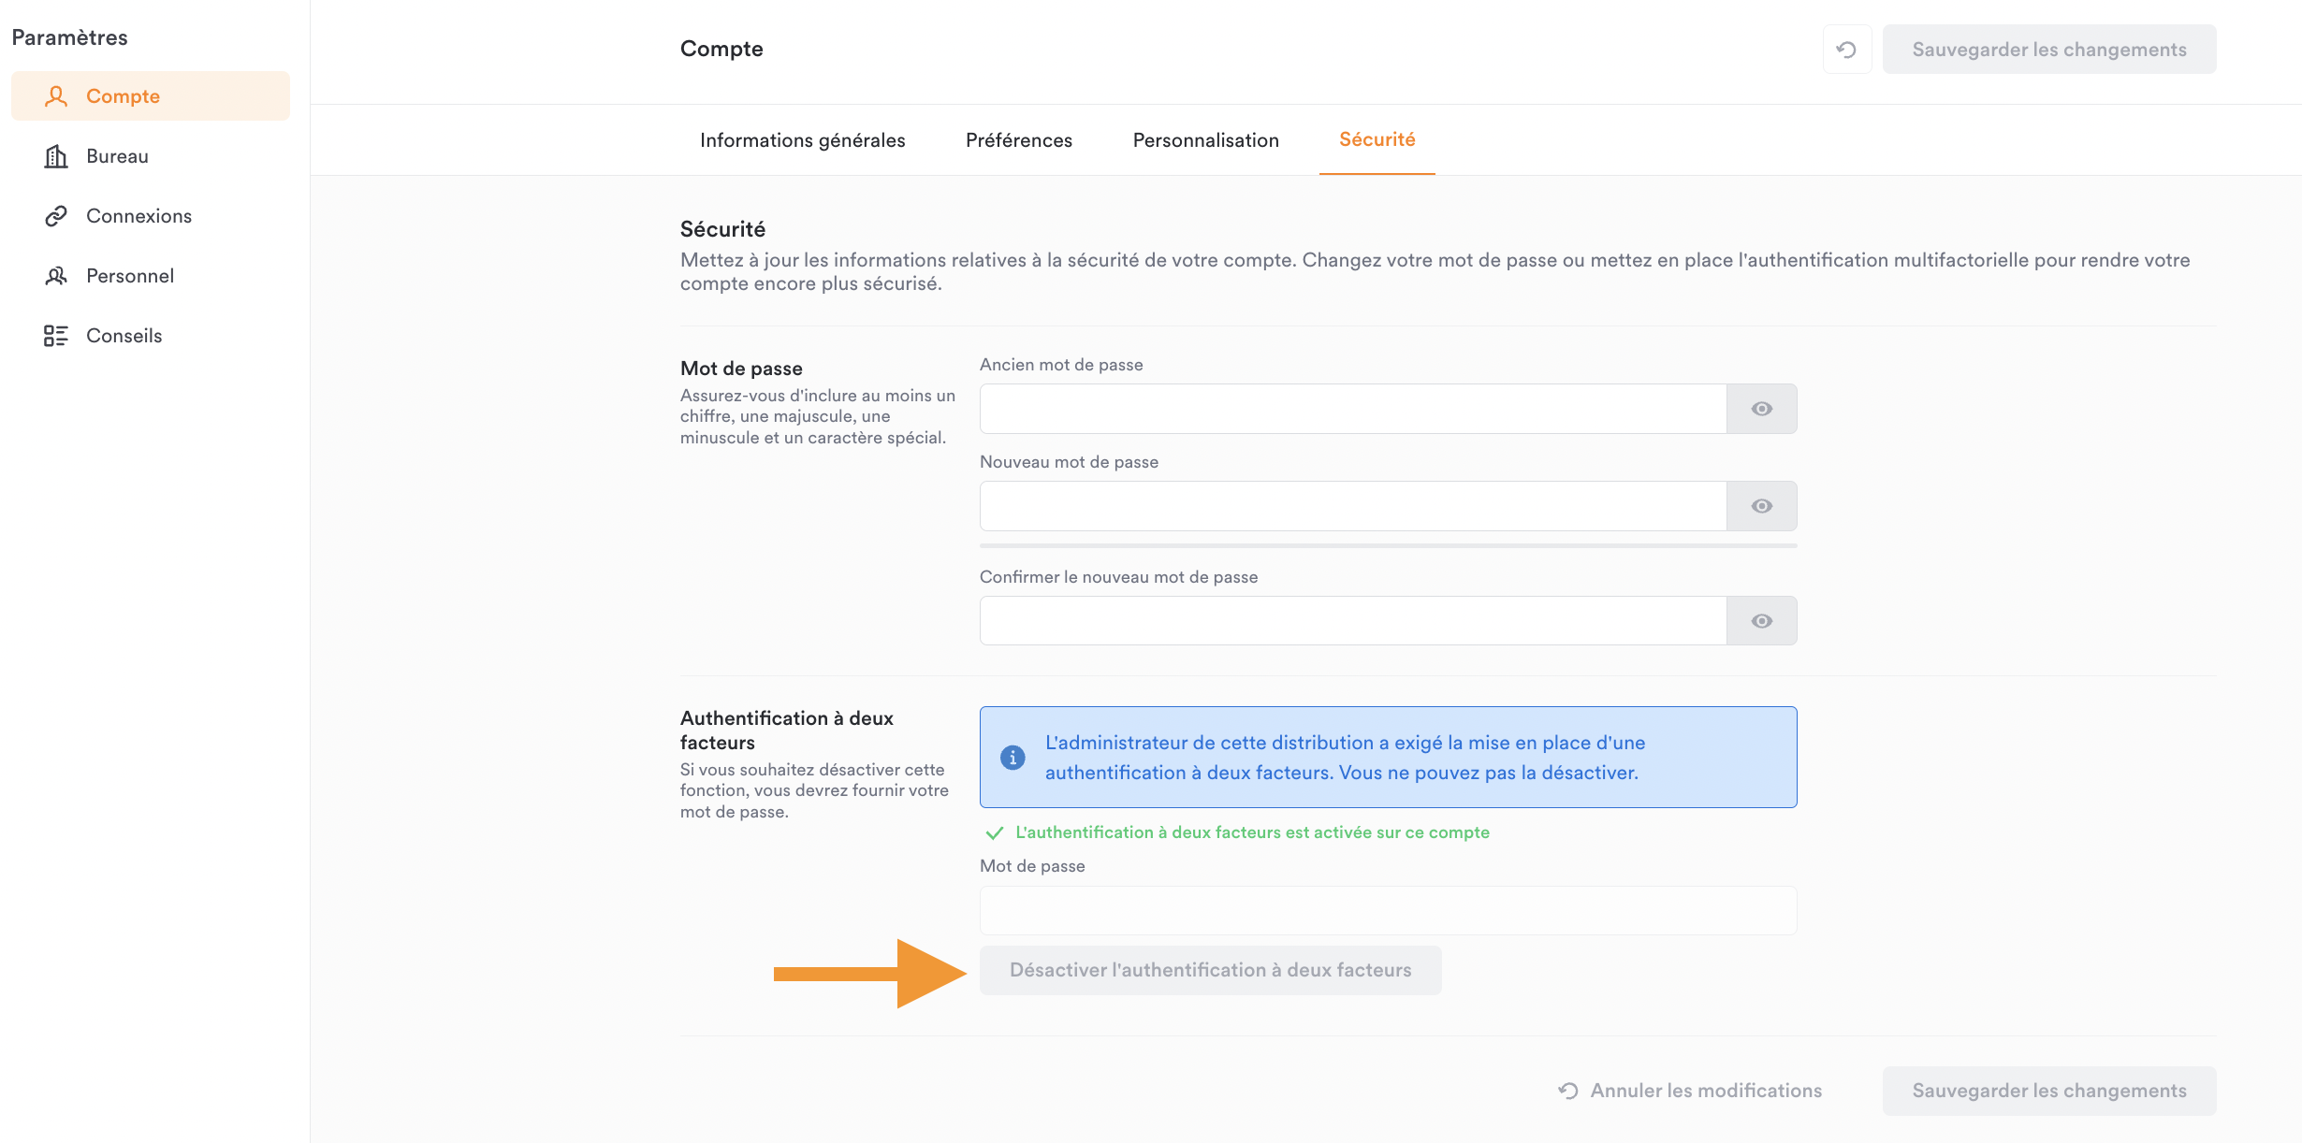Open Bureau via its building icon

click(56, 156)
